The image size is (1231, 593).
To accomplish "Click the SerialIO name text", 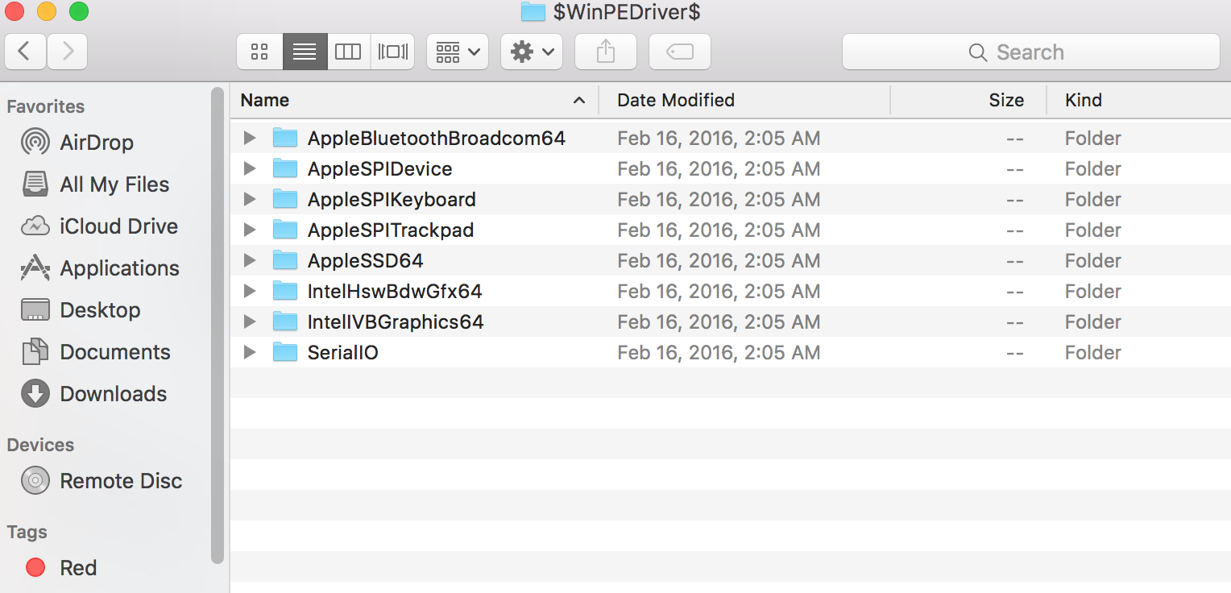I will tap(343, 352).
